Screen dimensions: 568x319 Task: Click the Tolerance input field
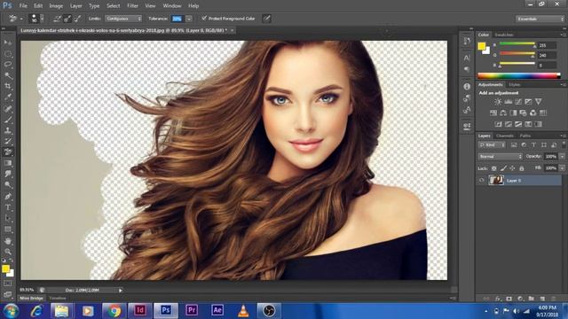point(177,19)
